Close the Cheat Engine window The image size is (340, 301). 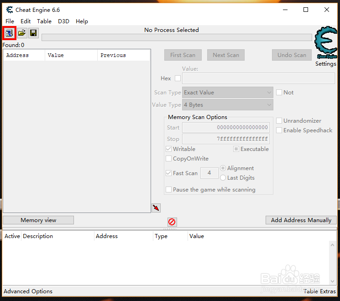pos(327,10)
